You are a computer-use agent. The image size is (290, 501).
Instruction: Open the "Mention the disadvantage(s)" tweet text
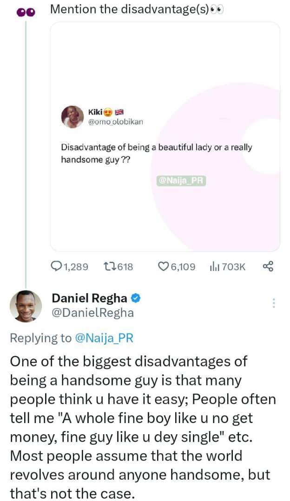pos(129,9)
